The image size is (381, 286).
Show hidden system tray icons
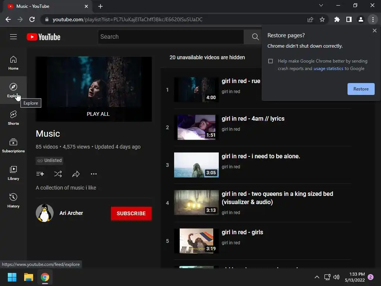pyautogui.click(x=317, y=277)
